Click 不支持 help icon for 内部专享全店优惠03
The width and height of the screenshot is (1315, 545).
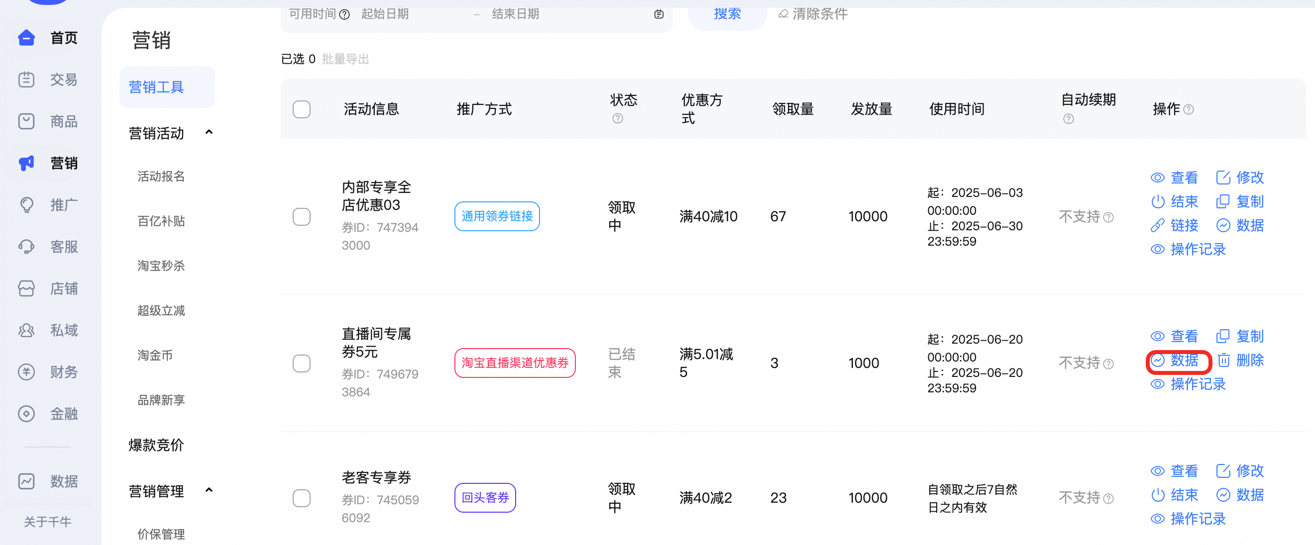(x=1108, y=217)
